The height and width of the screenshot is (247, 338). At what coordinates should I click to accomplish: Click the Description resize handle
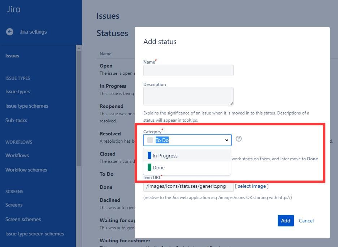[231, 103]
